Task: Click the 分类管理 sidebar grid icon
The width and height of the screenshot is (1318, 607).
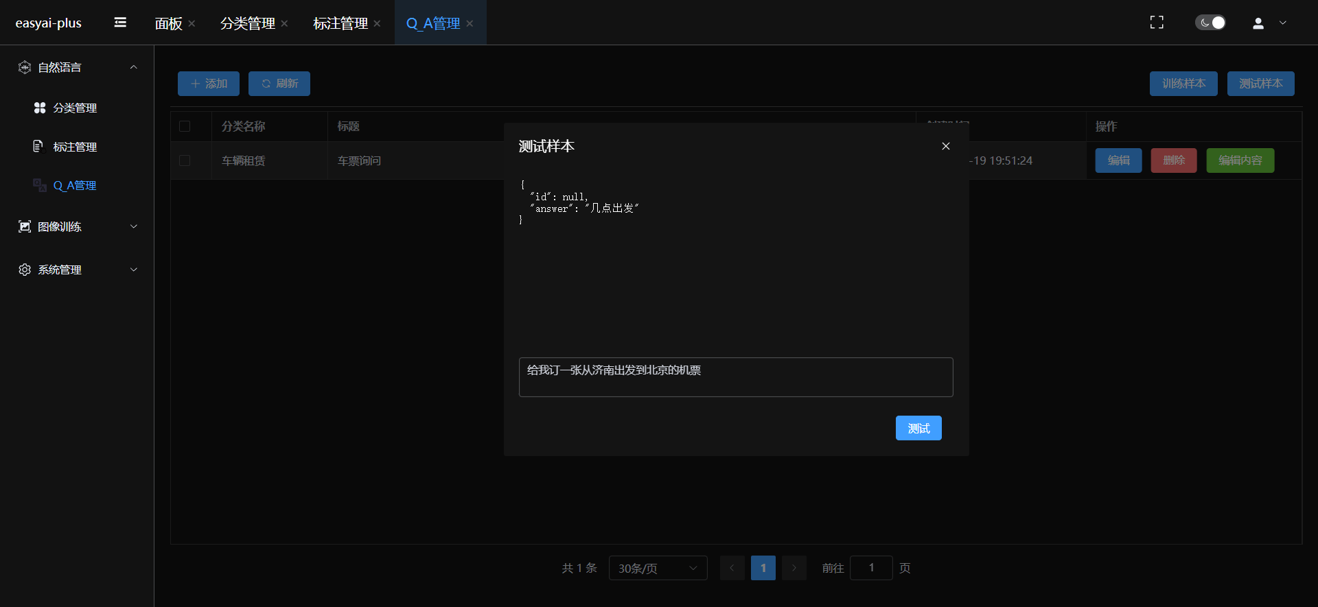Action: (40, 108)
